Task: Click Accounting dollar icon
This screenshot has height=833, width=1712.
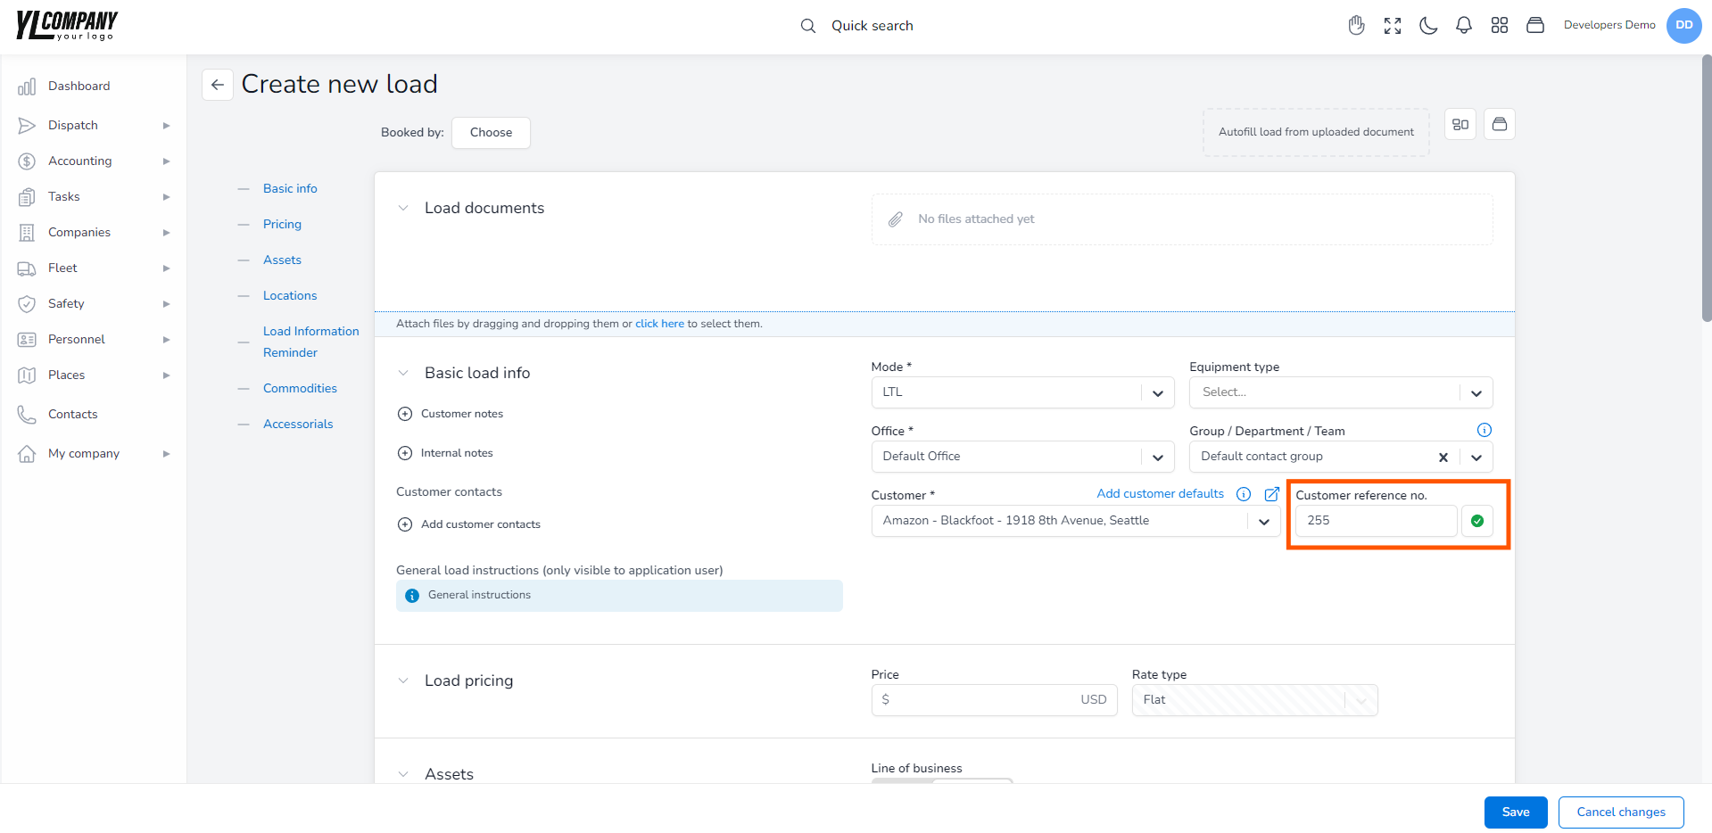Action: [27, 161]
